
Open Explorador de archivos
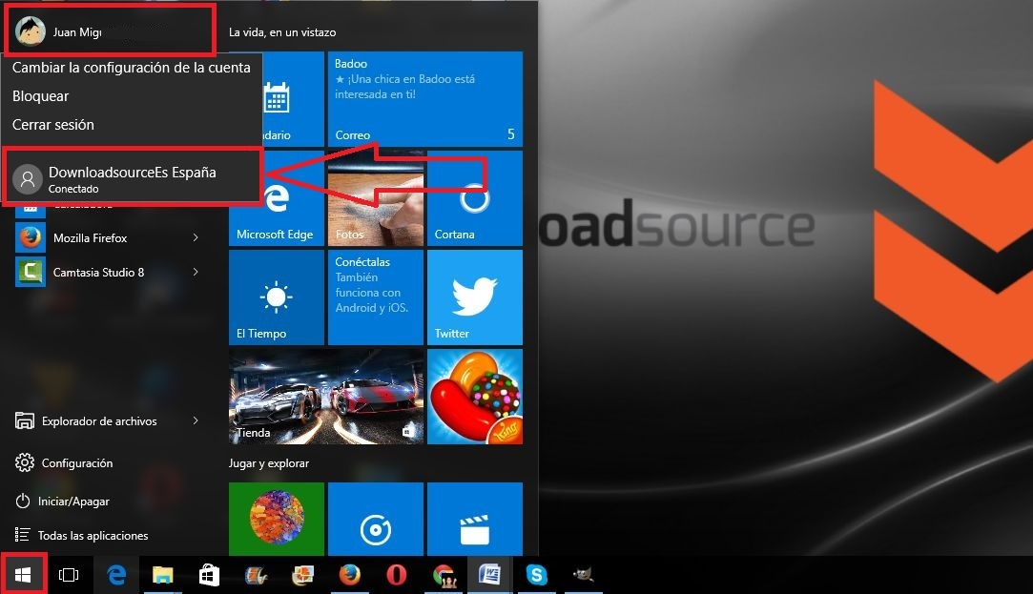coord(99,420)
